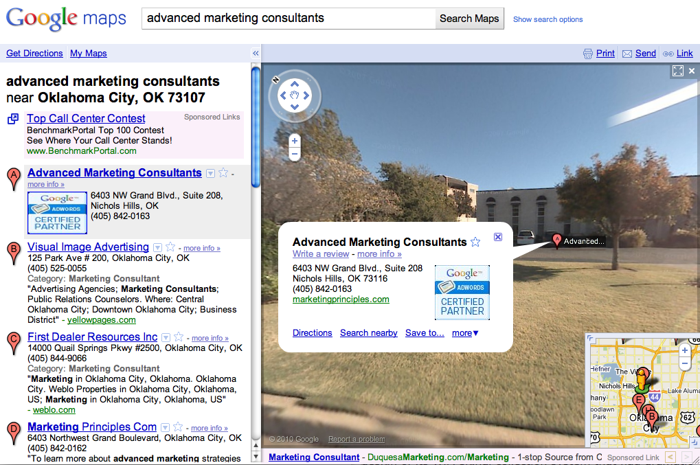
Task: Open dropdown next to Visual Image Advertising
Action: click(x=157, y=247)
